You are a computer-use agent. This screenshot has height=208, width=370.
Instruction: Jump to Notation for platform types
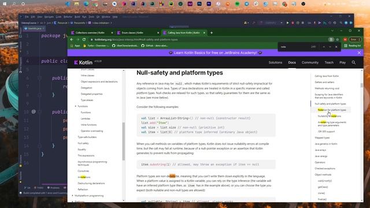point(332,110)
